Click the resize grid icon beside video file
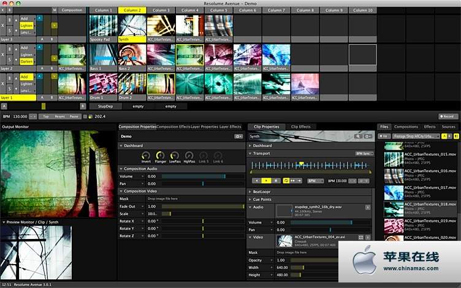461x288 pixels. [x=360, y=238]
